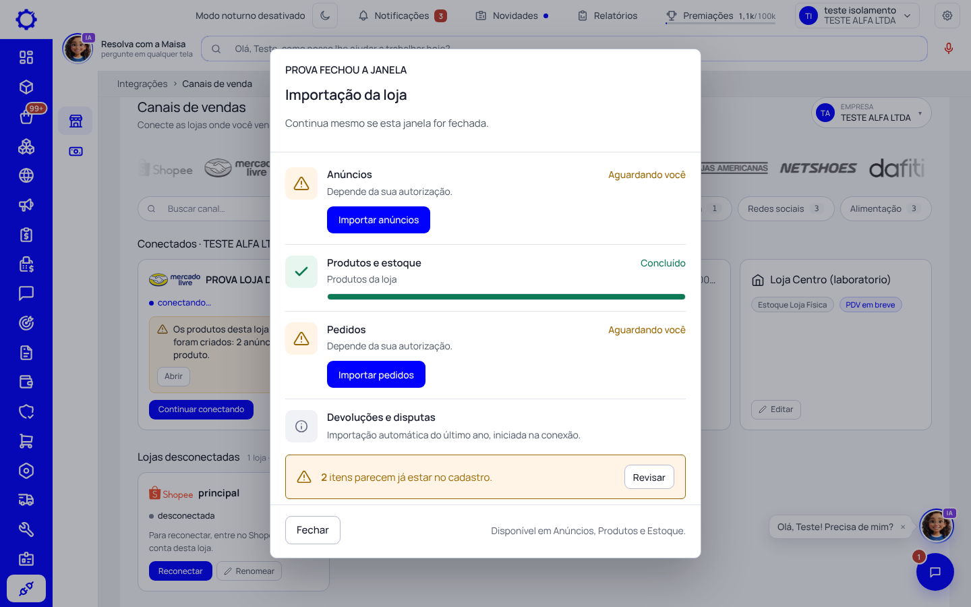Click Maisa assistant search field
Screen dimensions: 971x607
pos(564,49)
